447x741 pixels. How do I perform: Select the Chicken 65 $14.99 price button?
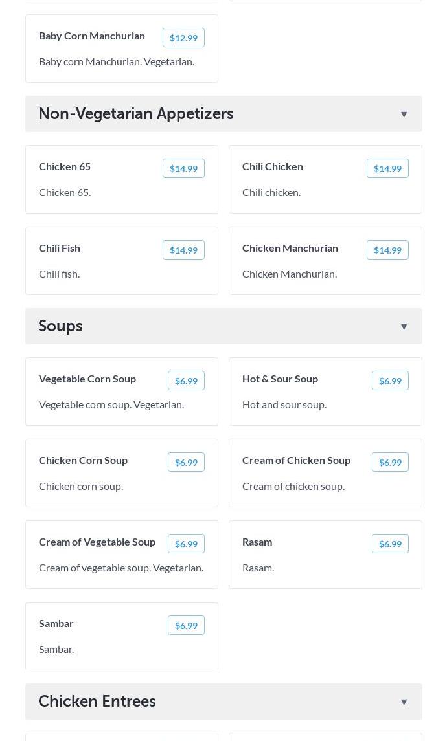click(183, 168)
